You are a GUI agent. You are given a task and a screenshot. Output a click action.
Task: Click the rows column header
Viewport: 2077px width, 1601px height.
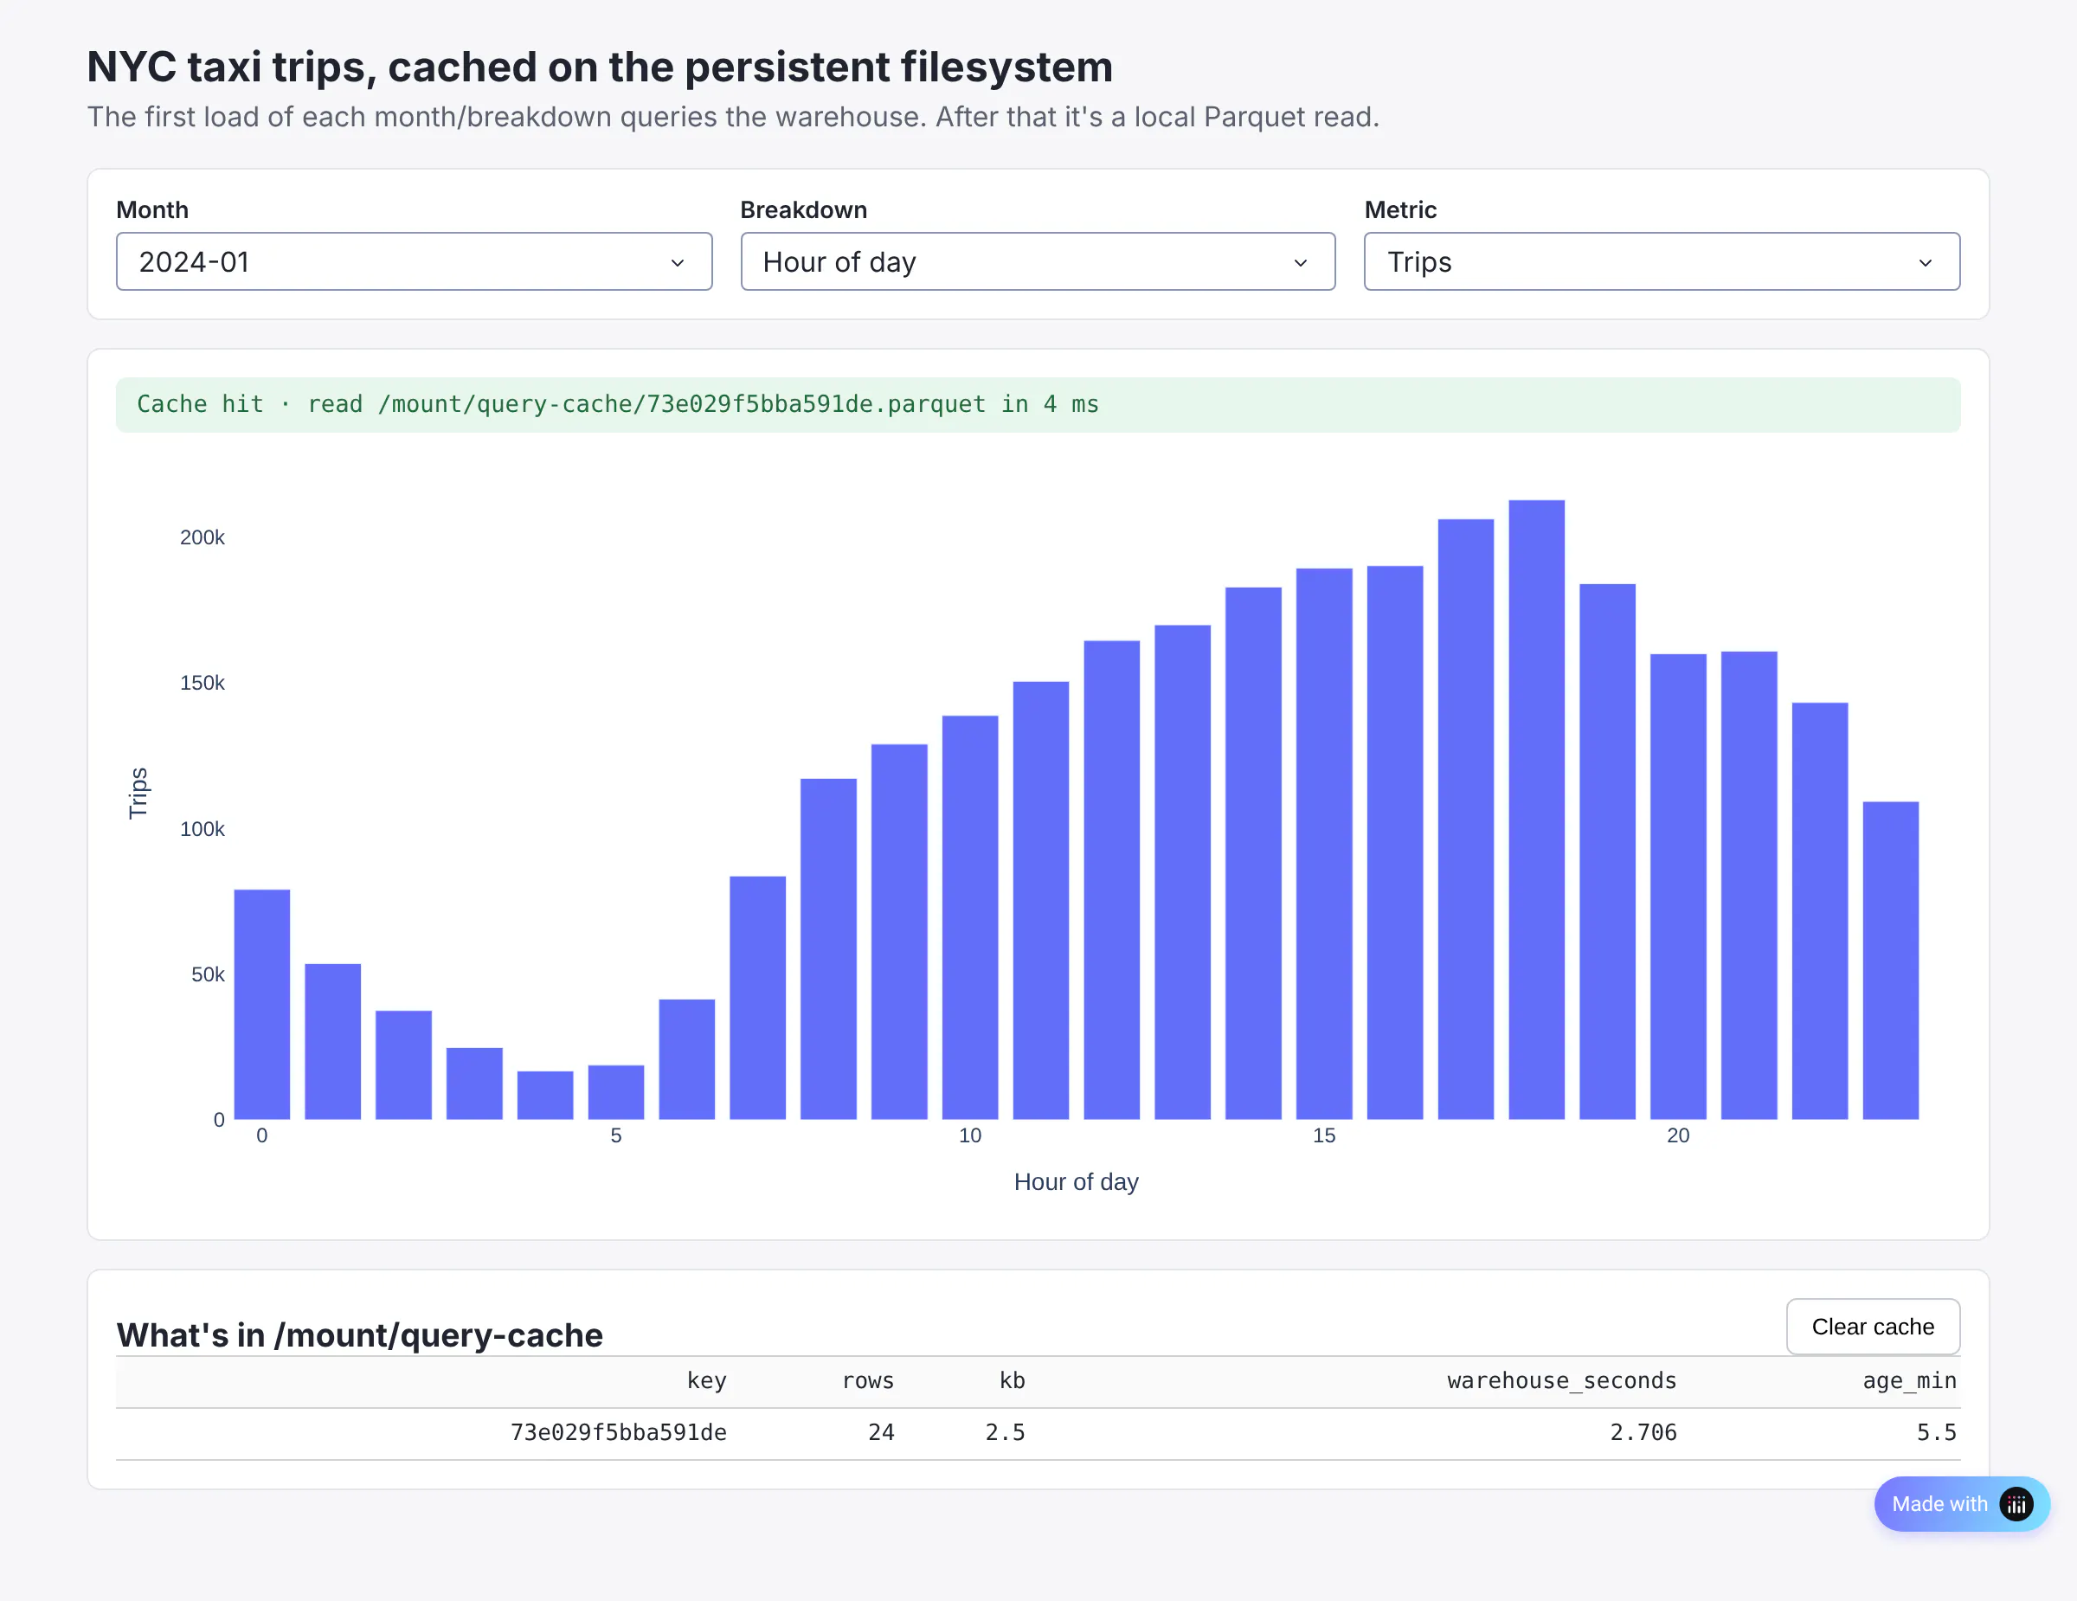pos(867,1380)
